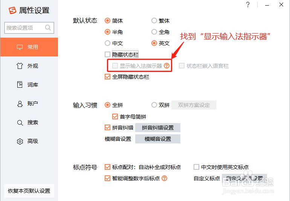
Task: Click the 属性设置 window title
Action: click(34, 11)
